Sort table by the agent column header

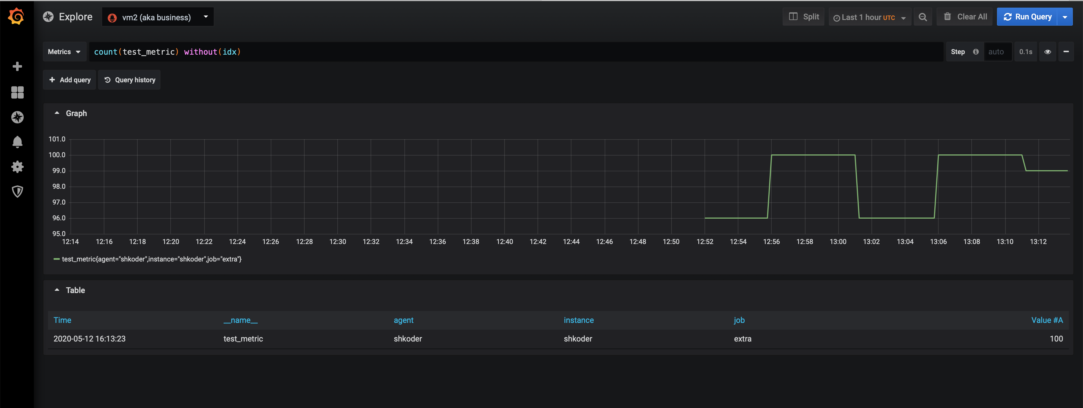(404, 320)
